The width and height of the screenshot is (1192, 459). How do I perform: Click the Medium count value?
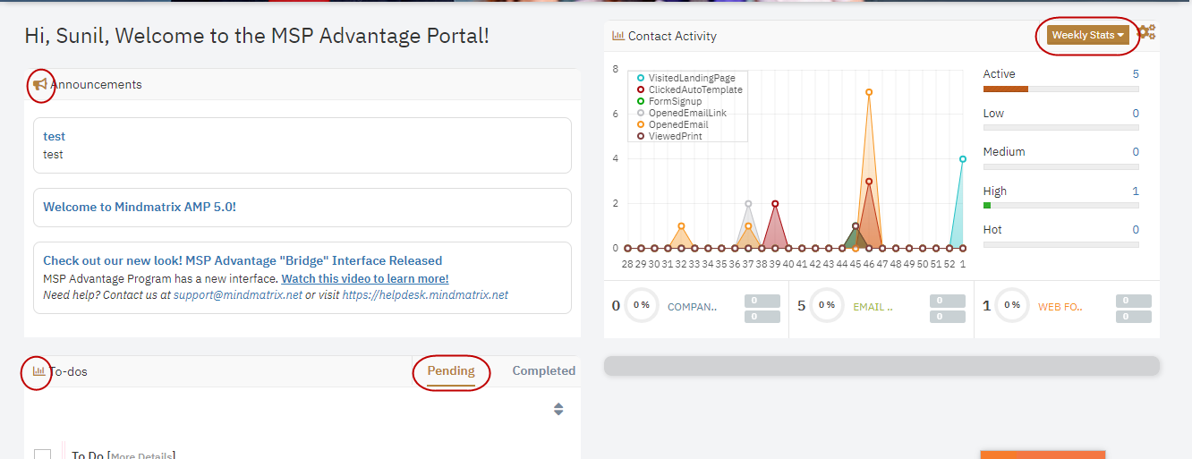1136,152
